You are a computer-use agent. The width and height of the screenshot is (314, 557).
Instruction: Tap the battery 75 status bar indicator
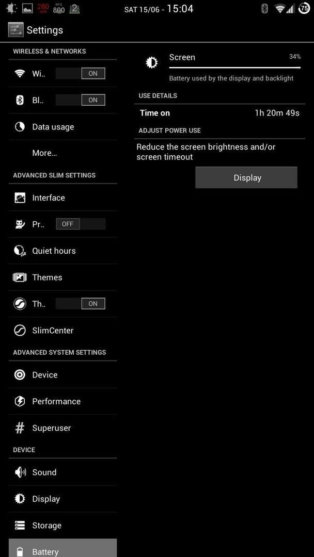[304, 9]
